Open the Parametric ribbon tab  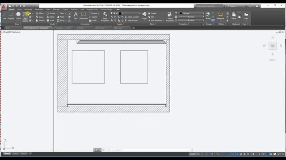coord(39,9)
